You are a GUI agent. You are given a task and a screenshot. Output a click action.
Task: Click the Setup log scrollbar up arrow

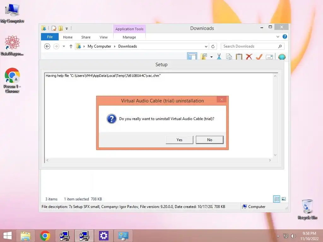click(x=275, y=76)
